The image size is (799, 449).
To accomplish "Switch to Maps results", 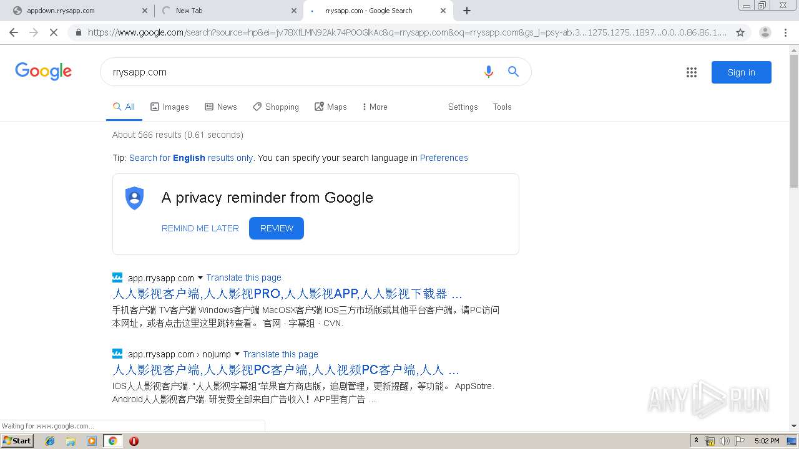I will [331, 107].
